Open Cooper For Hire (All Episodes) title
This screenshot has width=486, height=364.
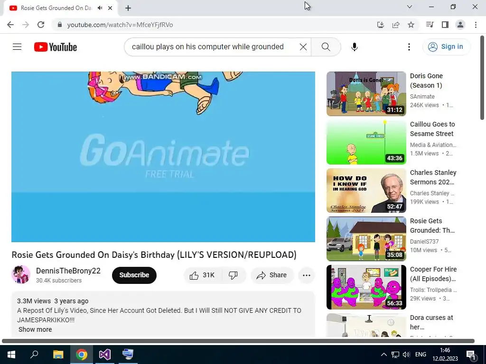[433, 274]
